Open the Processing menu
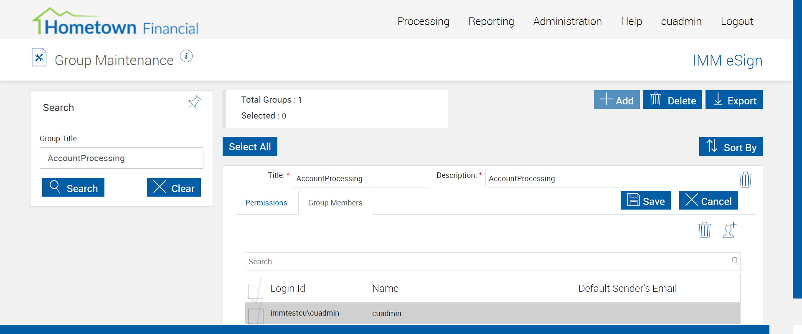The image size is (802, 334). 423,21
